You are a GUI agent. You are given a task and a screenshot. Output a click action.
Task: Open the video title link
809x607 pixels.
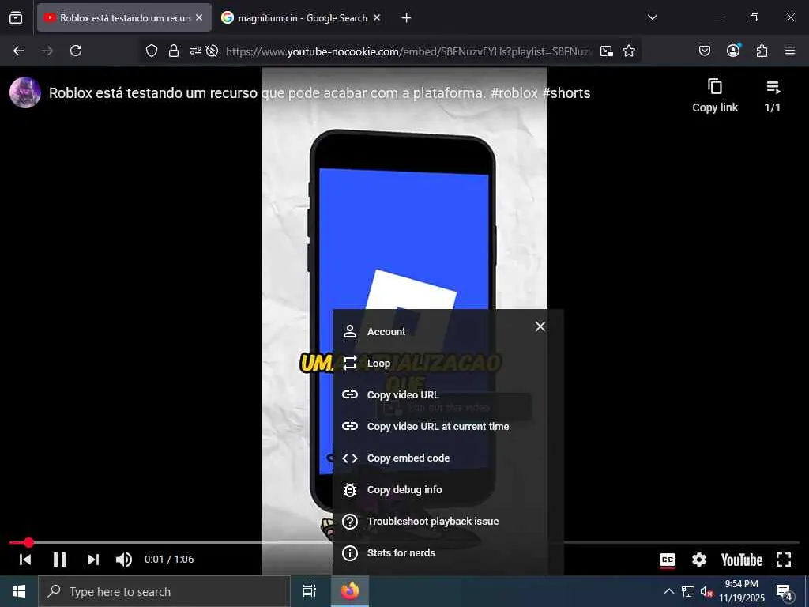[x=319, y=93]
